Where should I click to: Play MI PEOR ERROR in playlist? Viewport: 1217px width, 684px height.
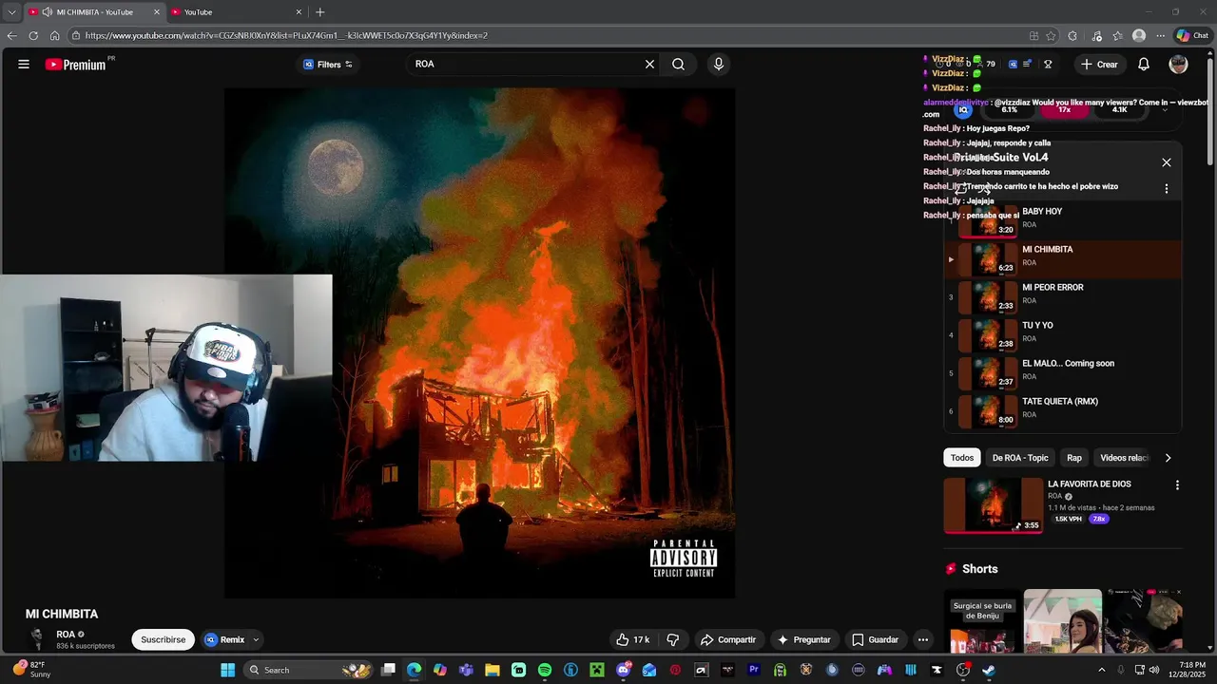1063,296
